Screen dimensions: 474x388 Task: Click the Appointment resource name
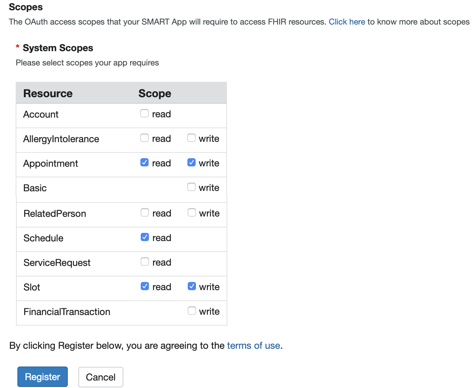51,164
